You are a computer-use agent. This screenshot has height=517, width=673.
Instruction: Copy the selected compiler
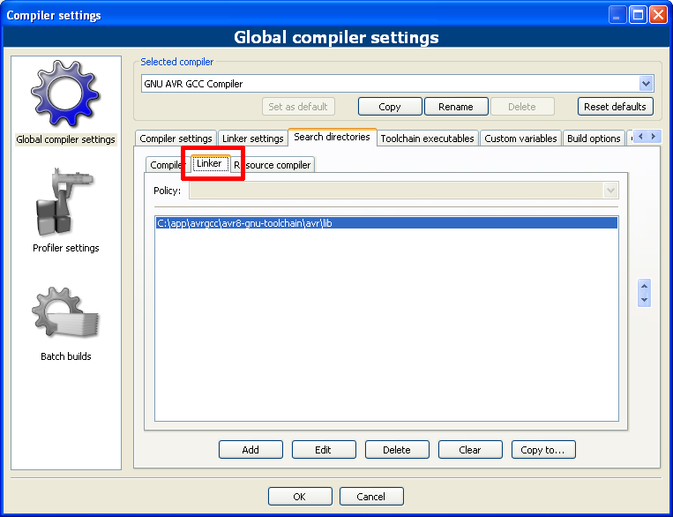[x=390, y=107]
